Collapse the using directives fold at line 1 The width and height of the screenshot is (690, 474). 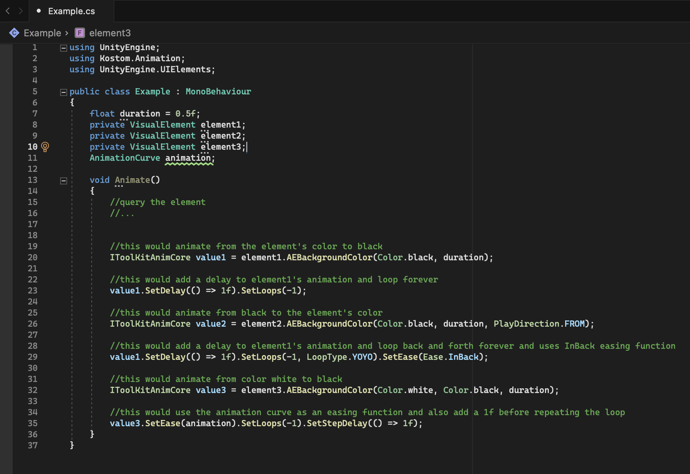point(63,48)
